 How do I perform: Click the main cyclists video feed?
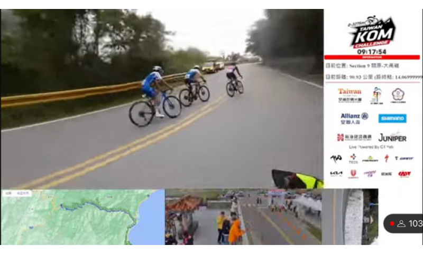pos(162,99)
